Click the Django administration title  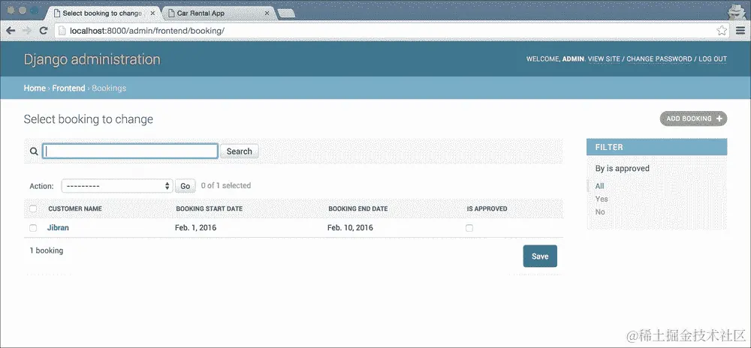(92, 59)
